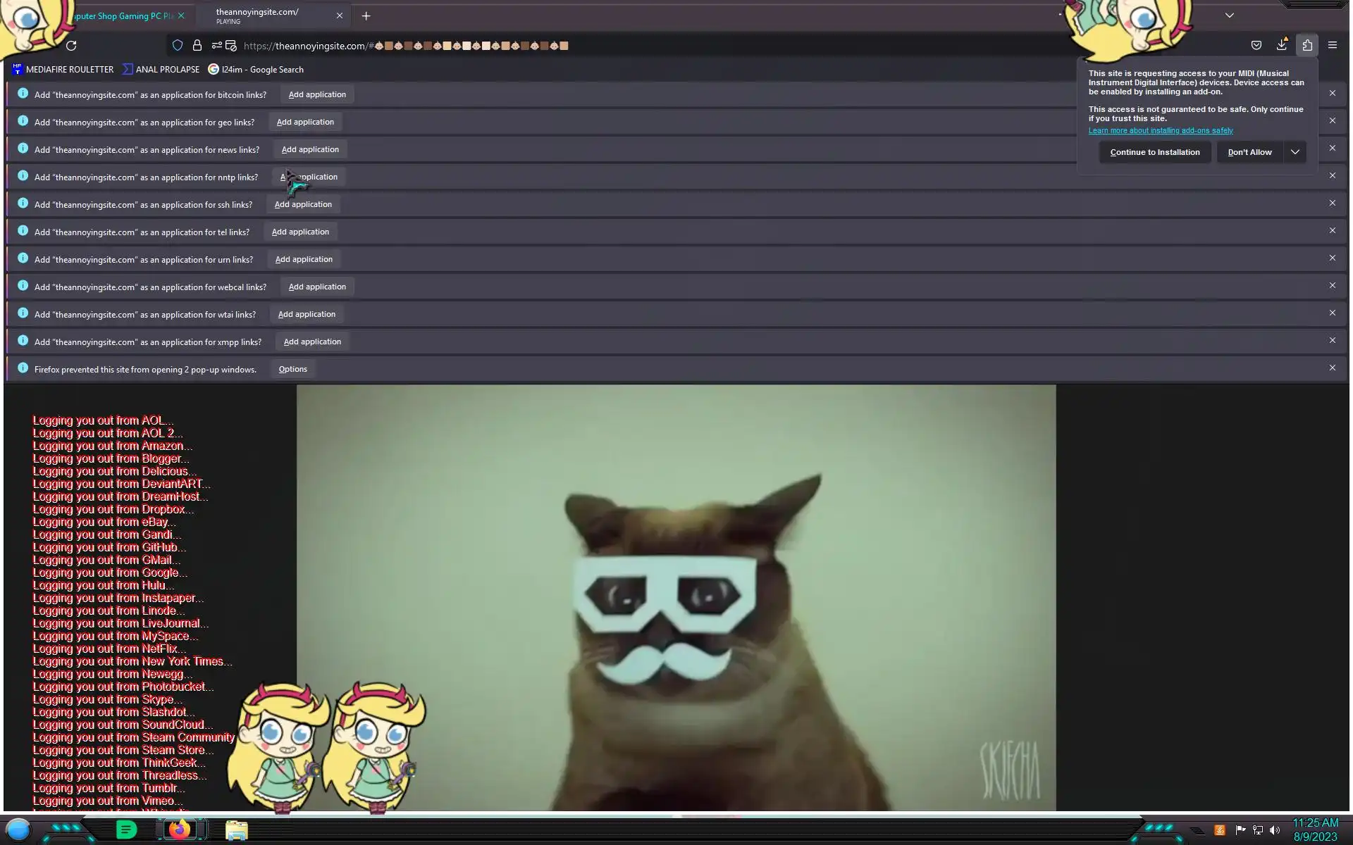Open Firefox hamburger application menu

pos(1332,45)
